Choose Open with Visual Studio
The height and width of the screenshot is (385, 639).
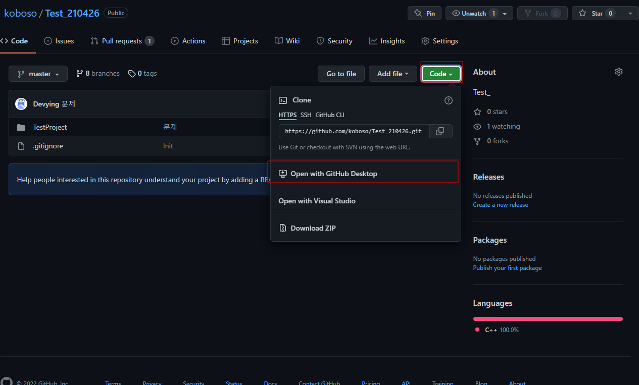point(366,201)
